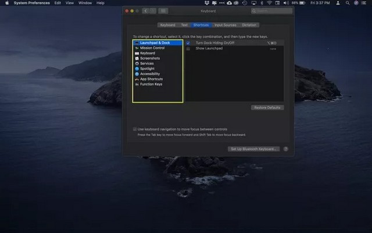This screenshot has height=233, width=372.
Task: Select the Shortcuts tab
Action: 201,25
